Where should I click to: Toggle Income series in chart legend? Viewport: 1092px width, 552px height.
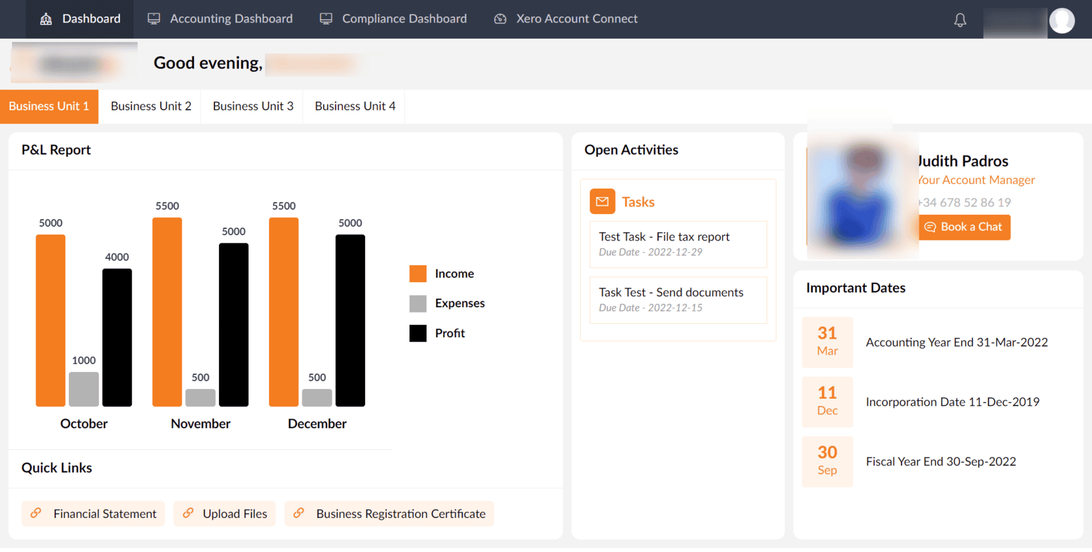[442, 274]
